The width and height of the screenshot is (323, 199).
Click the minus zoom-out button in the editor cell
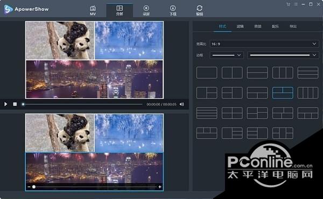pos(29,187)
